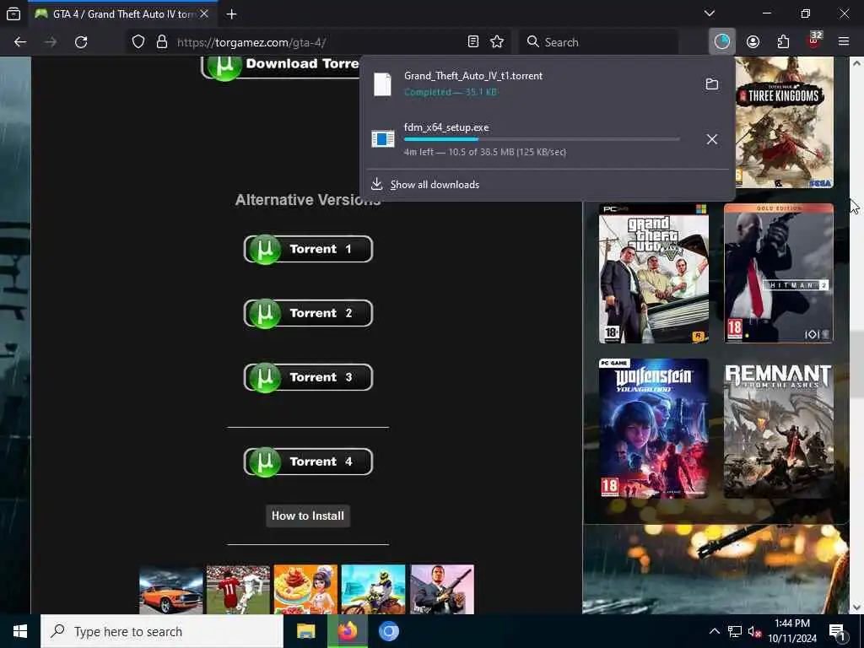Bookmark this page with the star icon
This screenshot has height=648, width=864.
[497, 42]
